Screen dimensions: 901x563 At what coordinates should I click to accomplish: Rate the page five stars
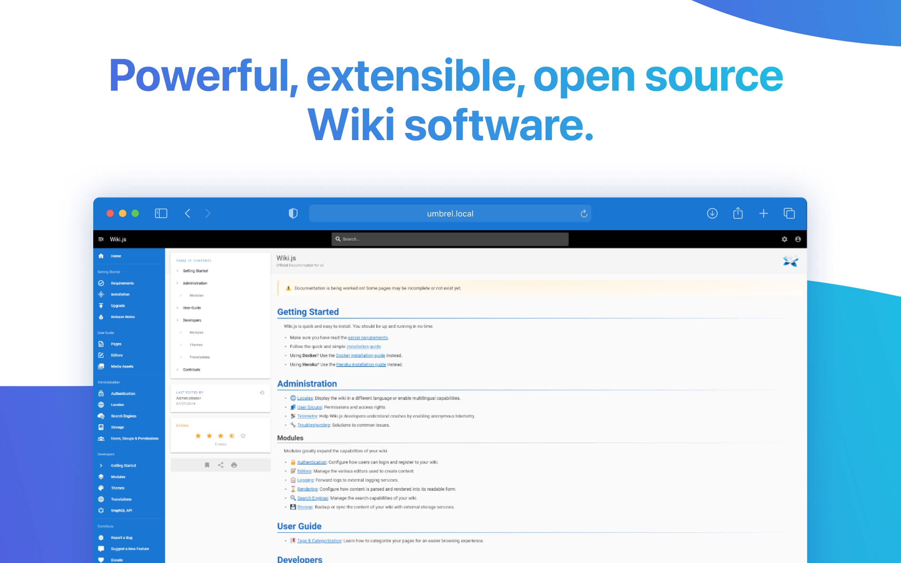pos(243,436)
